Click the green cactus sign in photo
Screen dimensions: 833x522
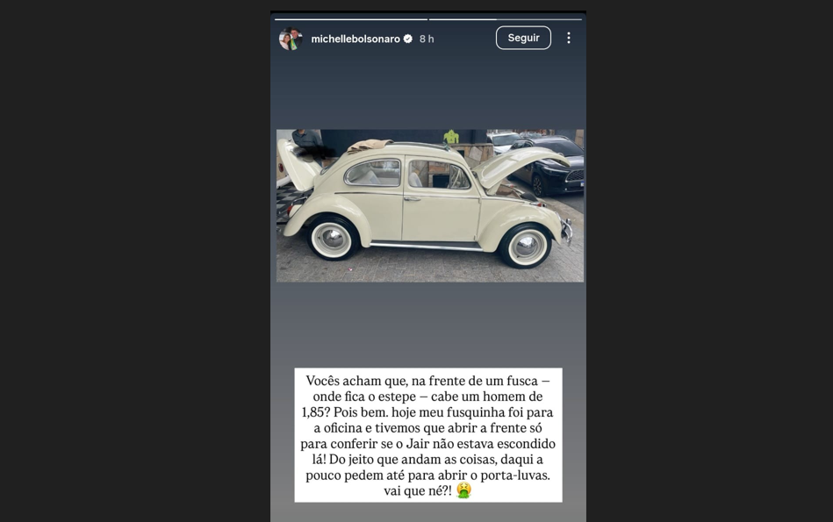pos(451,137)
